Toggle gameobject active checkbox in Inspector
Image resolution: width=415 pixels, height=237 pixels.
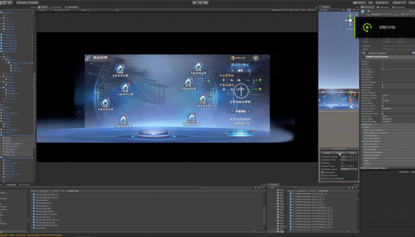(368, 11)
